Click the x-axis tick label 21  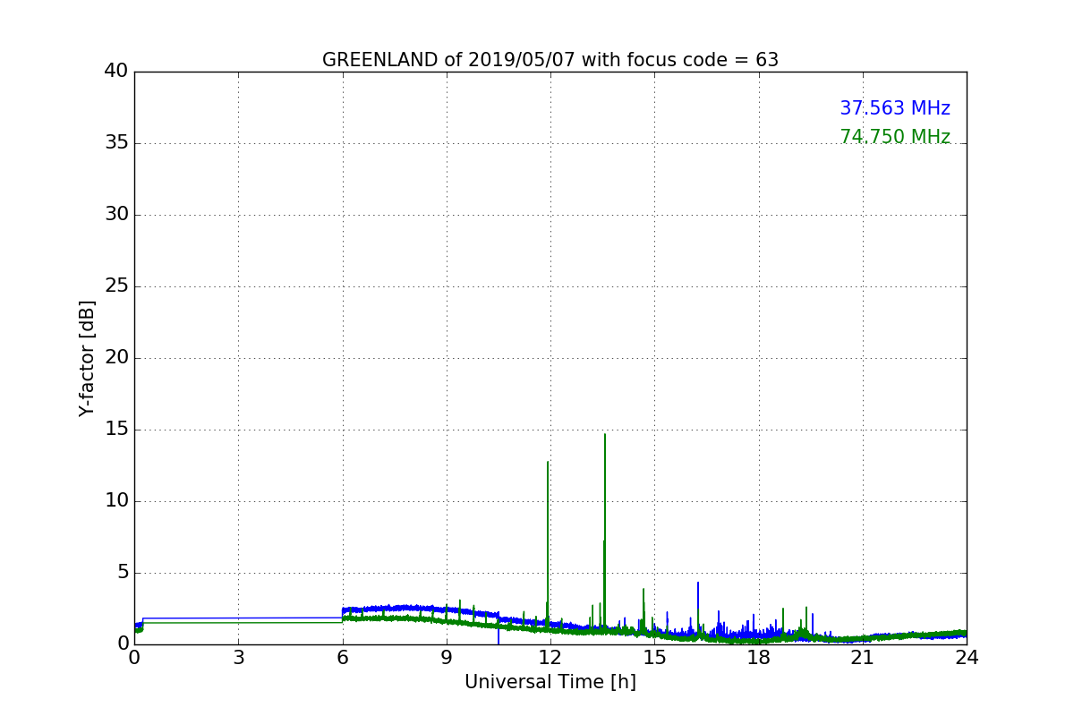pos(863,658)
